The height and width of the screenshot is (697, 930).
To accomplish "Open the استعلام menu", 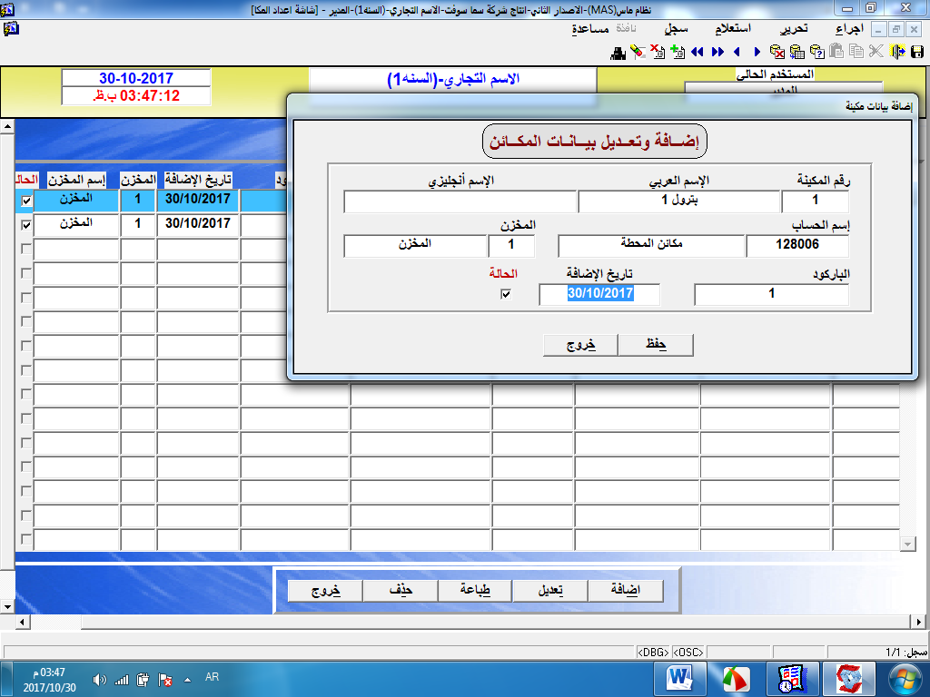I will click(x=729, y=29).
